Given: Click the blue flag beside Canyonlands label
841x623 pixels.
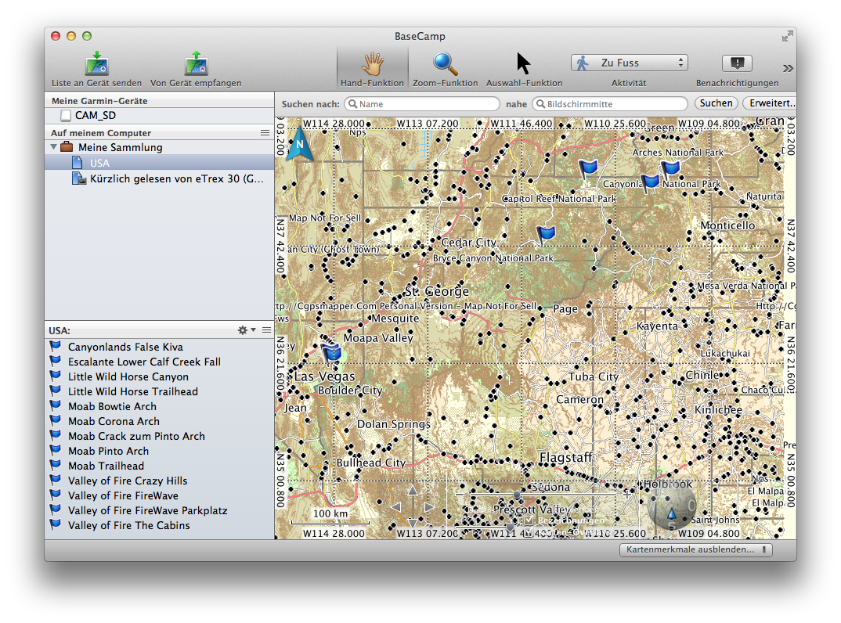Looking at the screenshot, I should (x=651, y=183).
